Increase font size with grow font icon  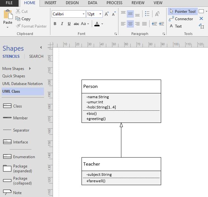(107, 14)
